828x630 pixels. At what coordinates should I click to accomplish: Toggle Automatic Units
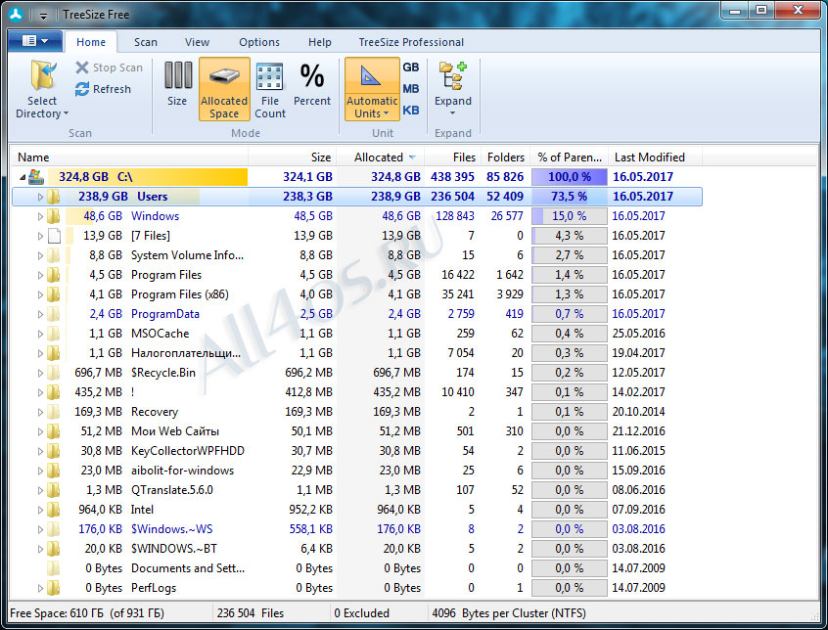tap(372, 89)
